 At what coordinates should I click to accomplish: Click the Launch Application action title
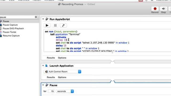(x=61, y=66)
